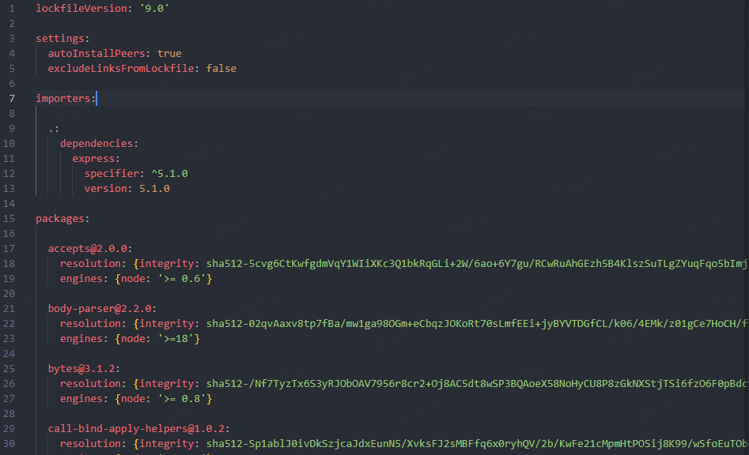
Task: Click integrity key on line 26
Action: click(x=166, y=384)
